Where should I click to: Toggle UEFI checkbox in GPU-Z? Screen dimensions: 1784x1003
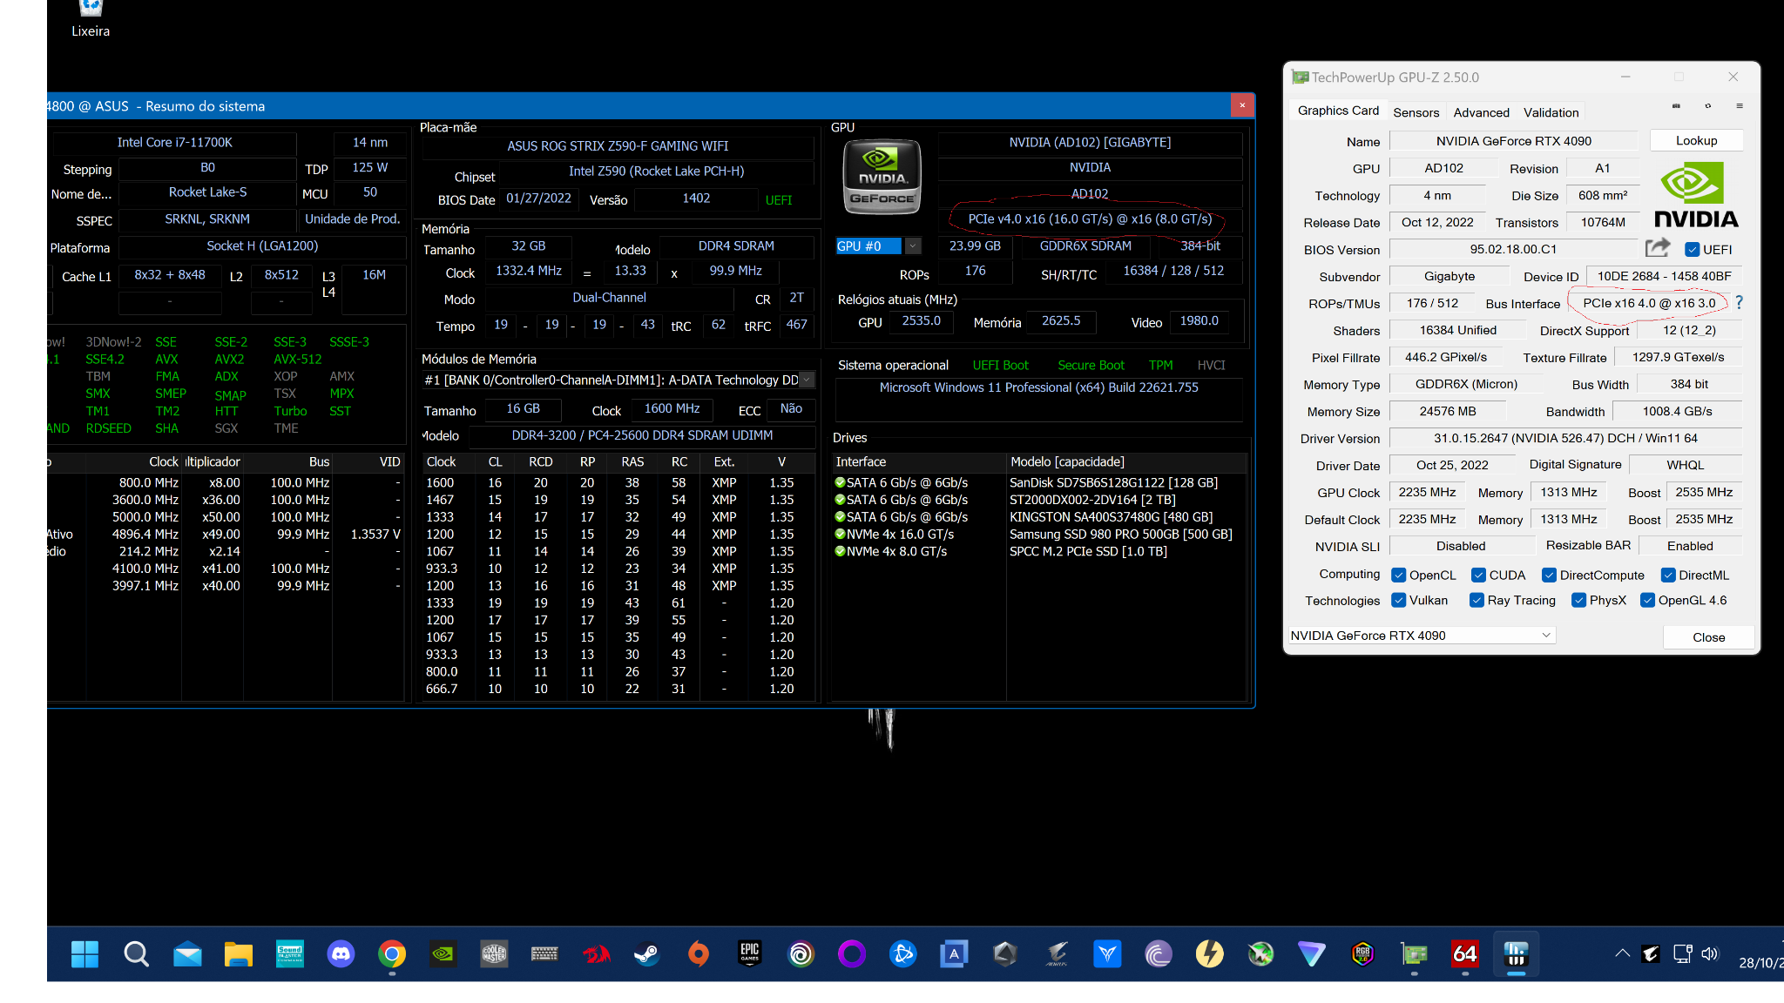pyautogui.click(x=1692, y=250)
